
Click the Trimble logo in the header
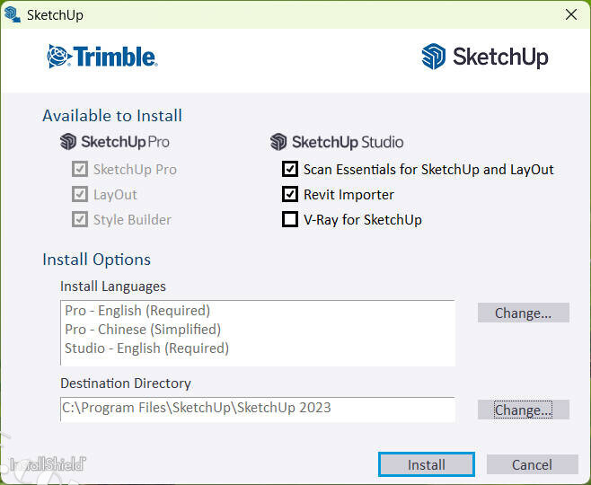point(102,57)
